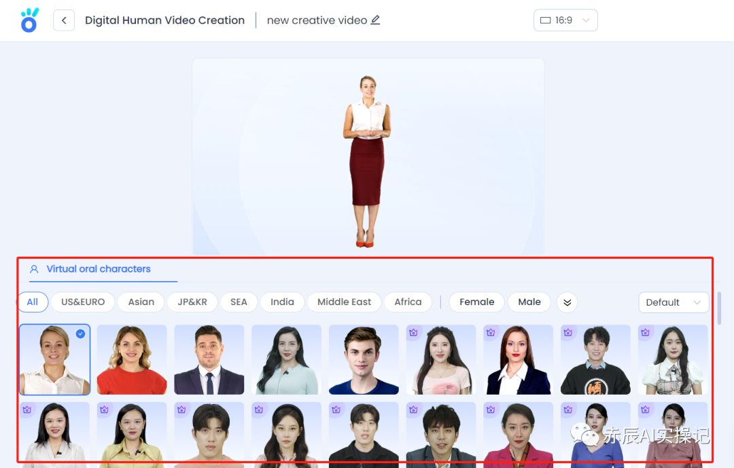Select the woman in red top avatar
734x468 pixels.
click(x=132, y=360)
